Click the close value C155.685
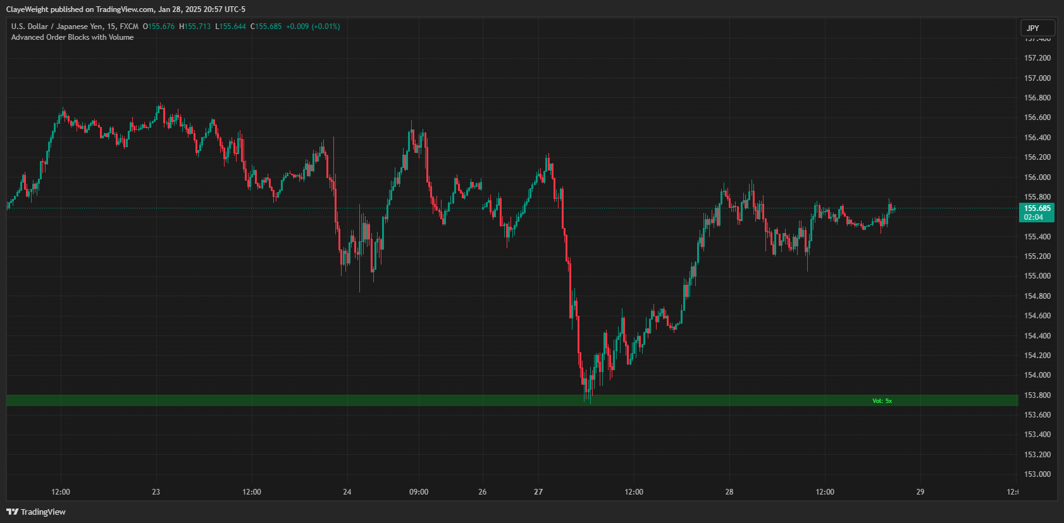 266,27
